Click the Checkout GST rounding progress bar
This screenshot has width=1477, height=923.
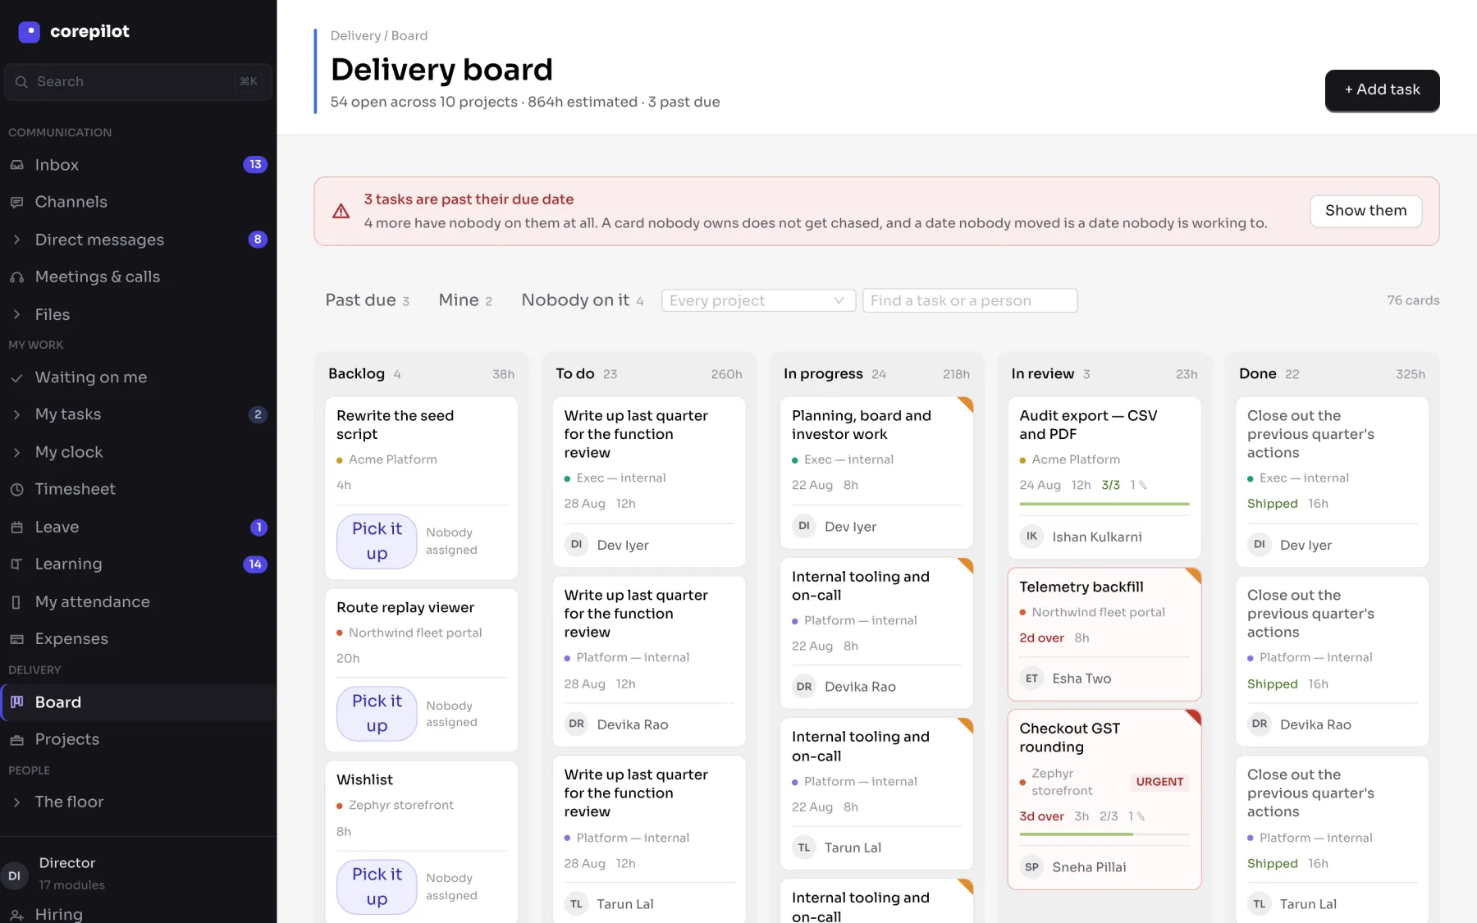tap(1104, 834)
